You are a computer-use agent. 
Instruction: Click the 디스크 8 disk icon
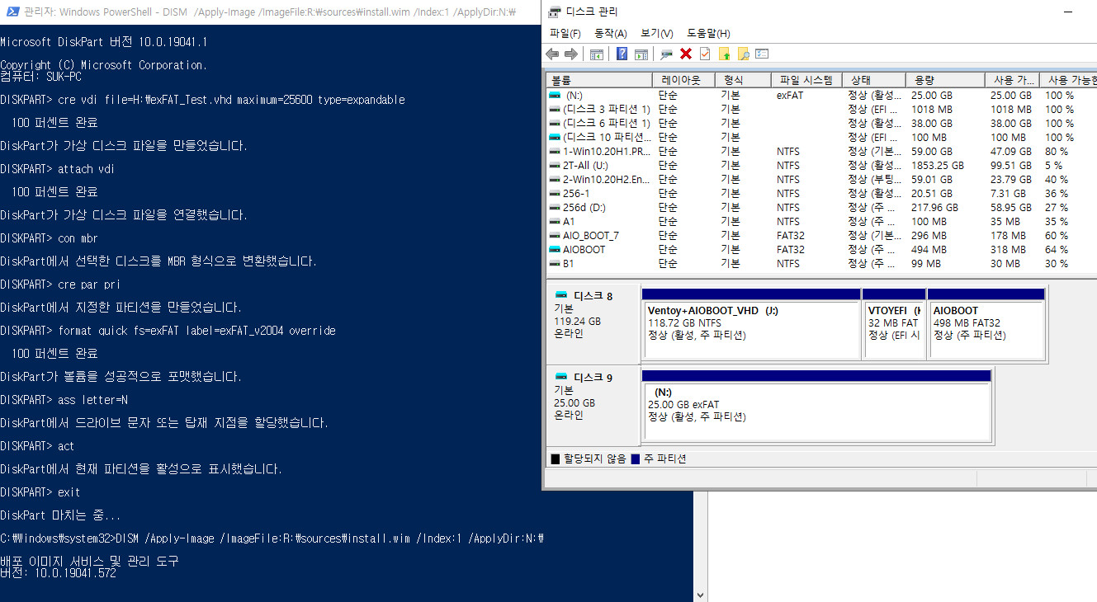561,295
